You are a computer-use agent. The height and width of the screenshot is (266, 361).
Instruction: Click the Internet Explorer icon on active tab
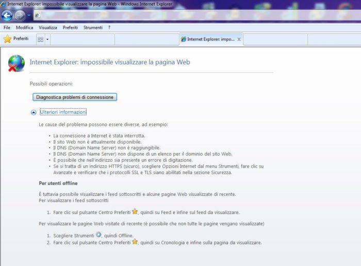point(184,39)
